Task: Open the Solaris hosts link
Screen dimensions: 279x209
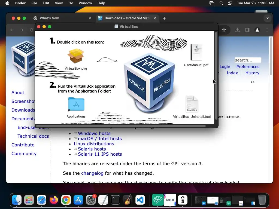Action: point(92,149)
